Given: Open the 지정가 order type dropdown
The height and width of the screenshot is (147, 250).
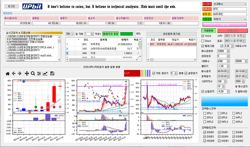Looking at the screenshot, I should (x=230, y=19).
